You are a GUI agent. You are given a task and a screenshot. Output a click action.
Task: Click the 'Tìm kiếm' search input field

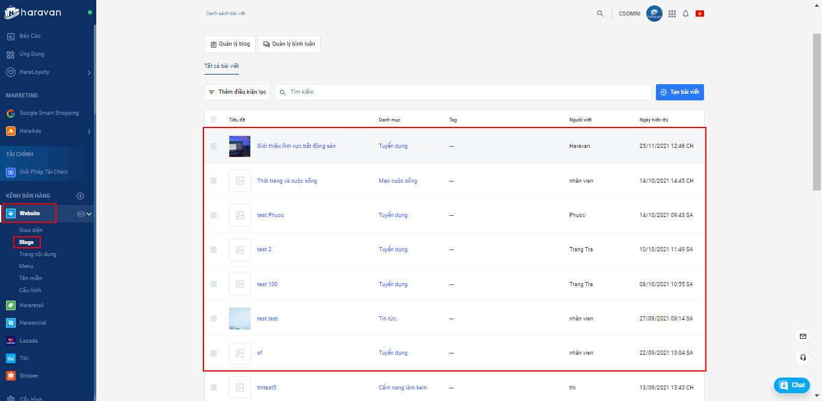pos(463,92)
